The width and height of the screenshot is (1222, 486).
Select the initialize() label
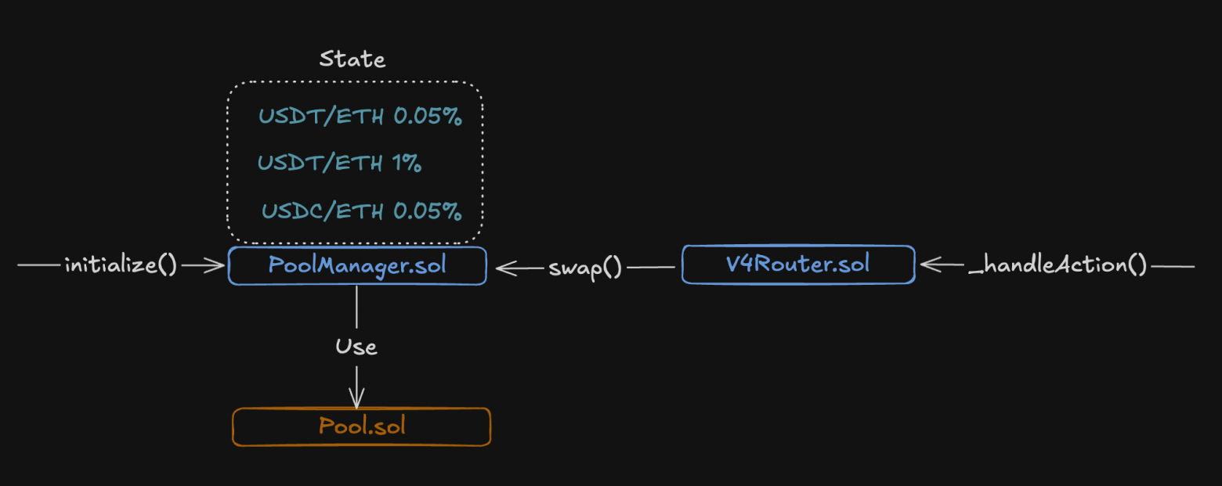pos(121,266)
